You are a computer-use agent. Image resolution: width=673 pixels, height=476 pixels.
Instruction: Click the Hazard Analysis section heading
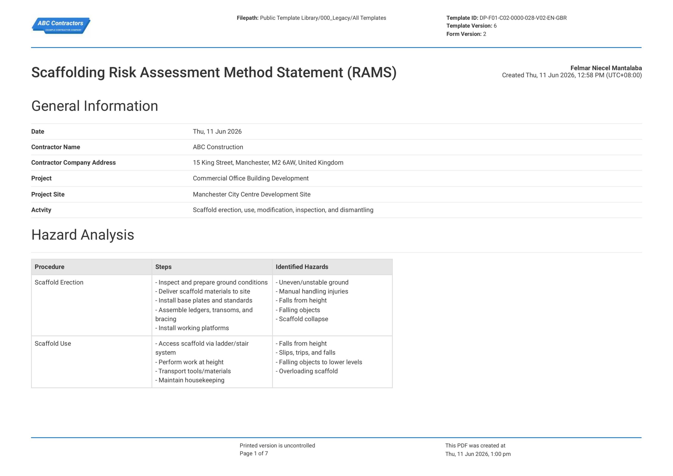click(83, 235)
